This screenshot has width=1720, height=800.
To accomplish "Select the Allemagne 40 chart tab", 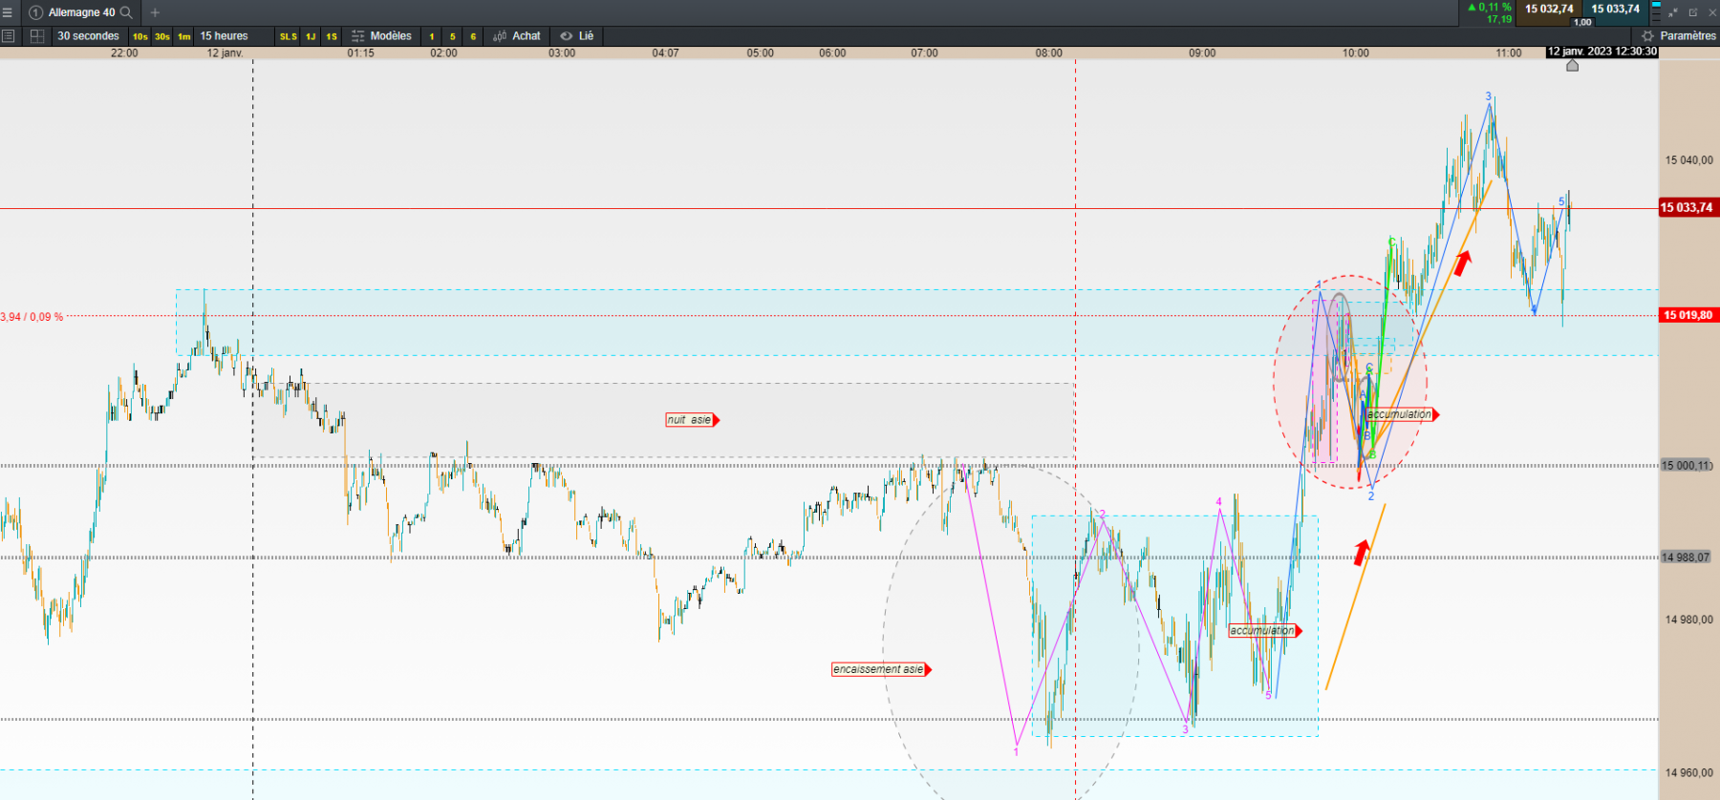I will (81, 12).
